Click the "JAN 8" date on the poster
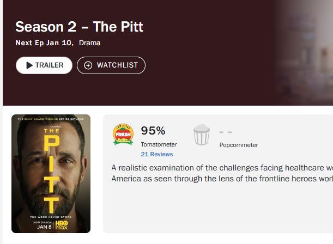The width and height of the screenshot is (333, 244). [x=45, y=227]
